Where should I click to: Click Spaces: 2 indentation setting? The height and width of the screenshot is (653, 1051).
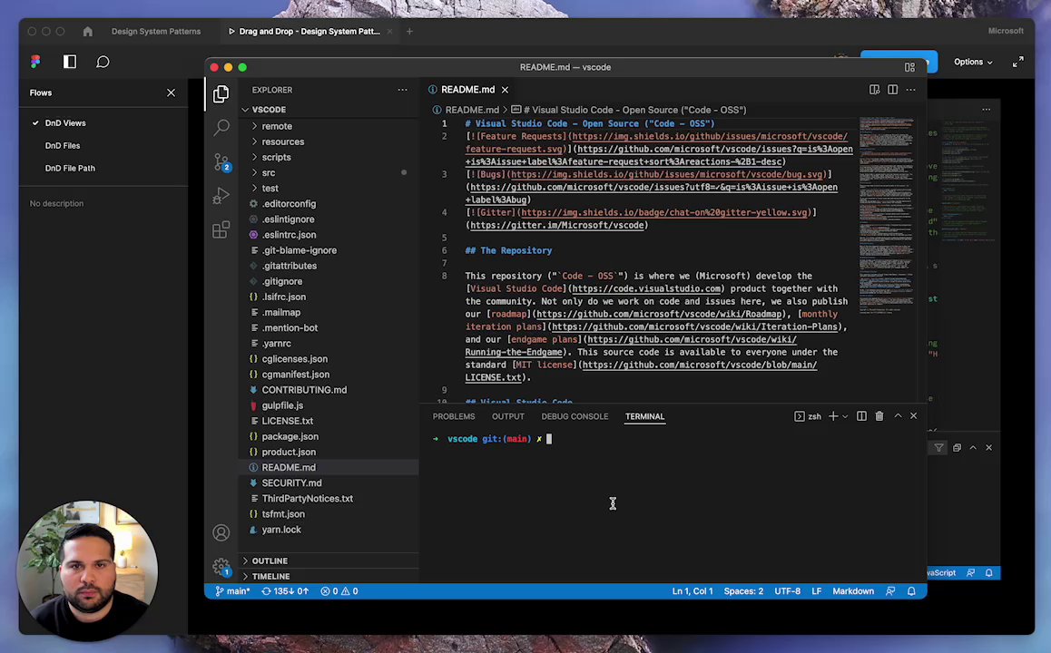(743, 591)
